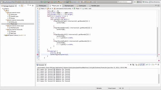Switch to the Game.java editor tab

coord(82,6)
